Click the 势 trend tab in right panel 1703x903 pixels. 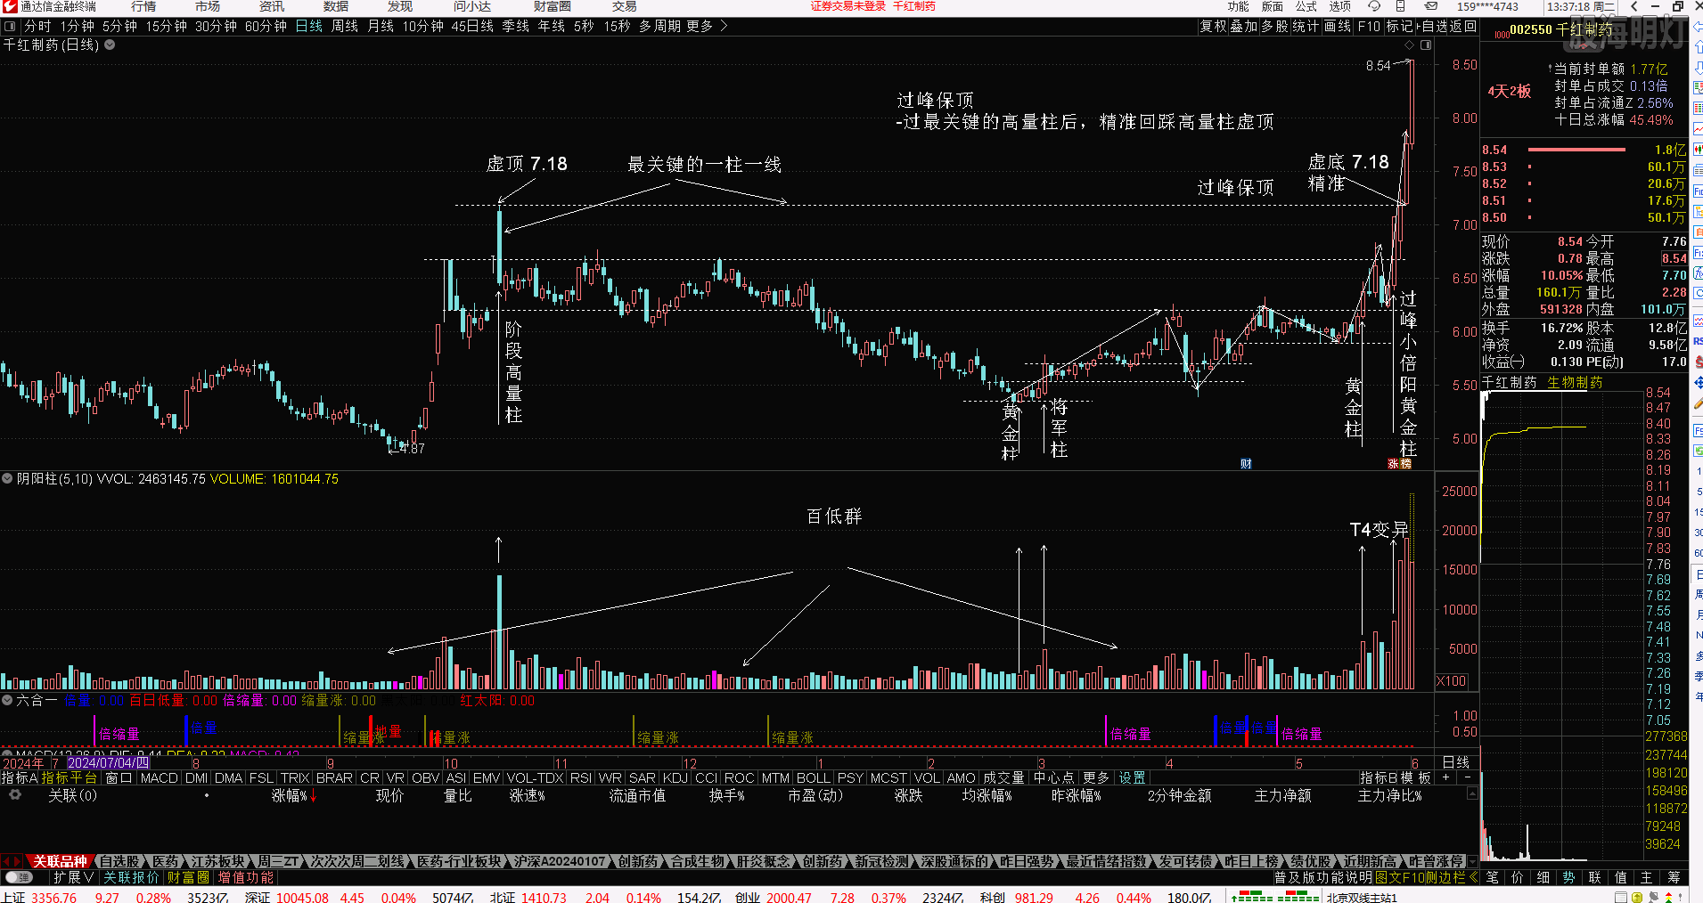coord(1568,877)
